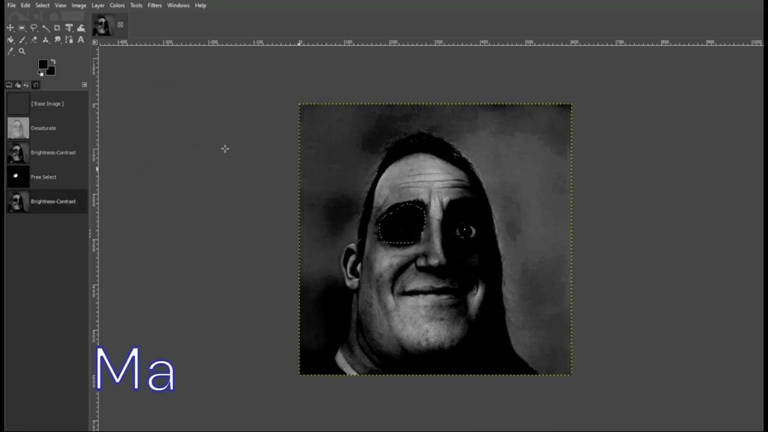Switch to Tool Options dock tab
Screen dimensions: 768x432
click(x=9, y=85)
